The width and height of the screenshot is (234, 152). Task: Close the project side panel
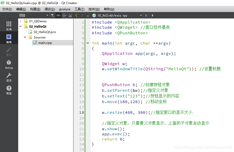pos(70,16)
